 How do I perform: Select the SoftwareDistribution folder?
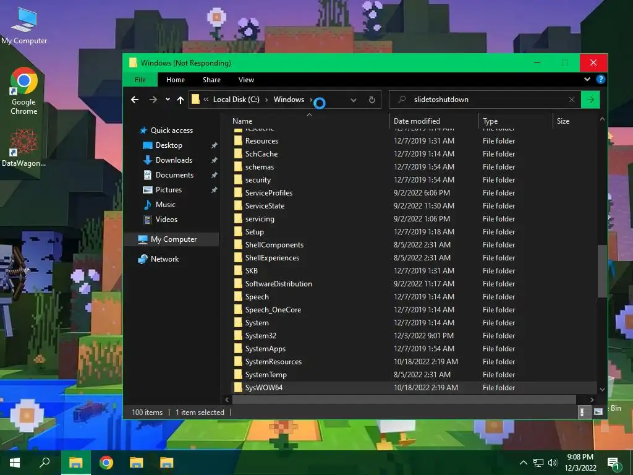click(279, 283)
